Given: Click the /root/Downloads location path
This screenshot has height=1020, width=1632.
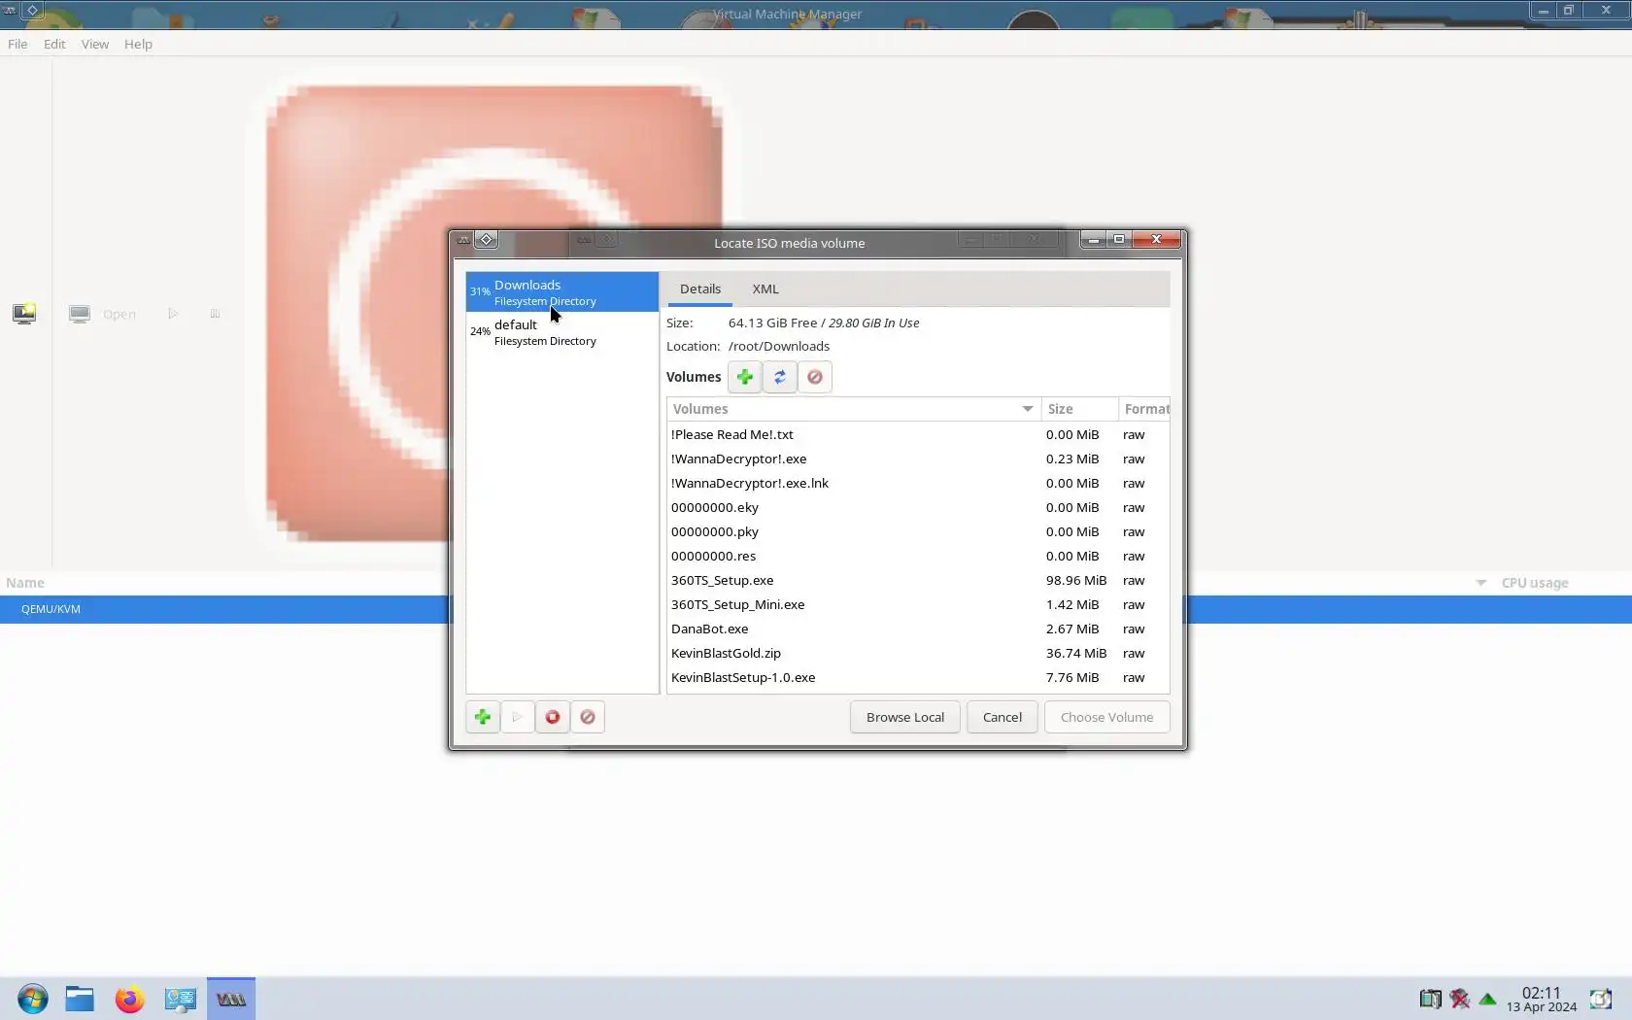Looking at the screenshot, I should [779, 346].
